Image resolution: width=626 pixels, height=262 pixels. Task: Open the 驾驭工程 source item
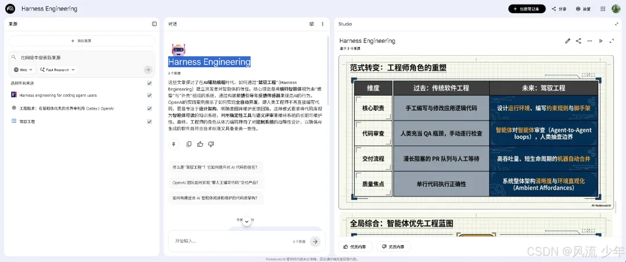point(27,121)
